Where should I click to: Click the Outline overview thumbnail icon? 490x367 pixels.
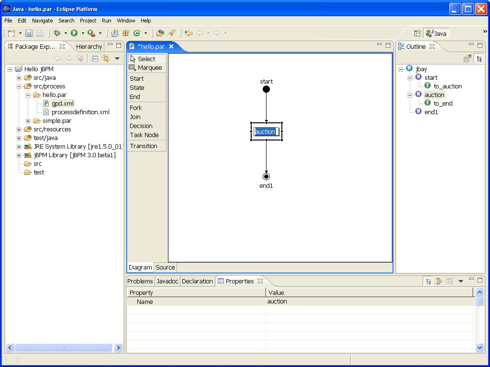tap(468, 58)
